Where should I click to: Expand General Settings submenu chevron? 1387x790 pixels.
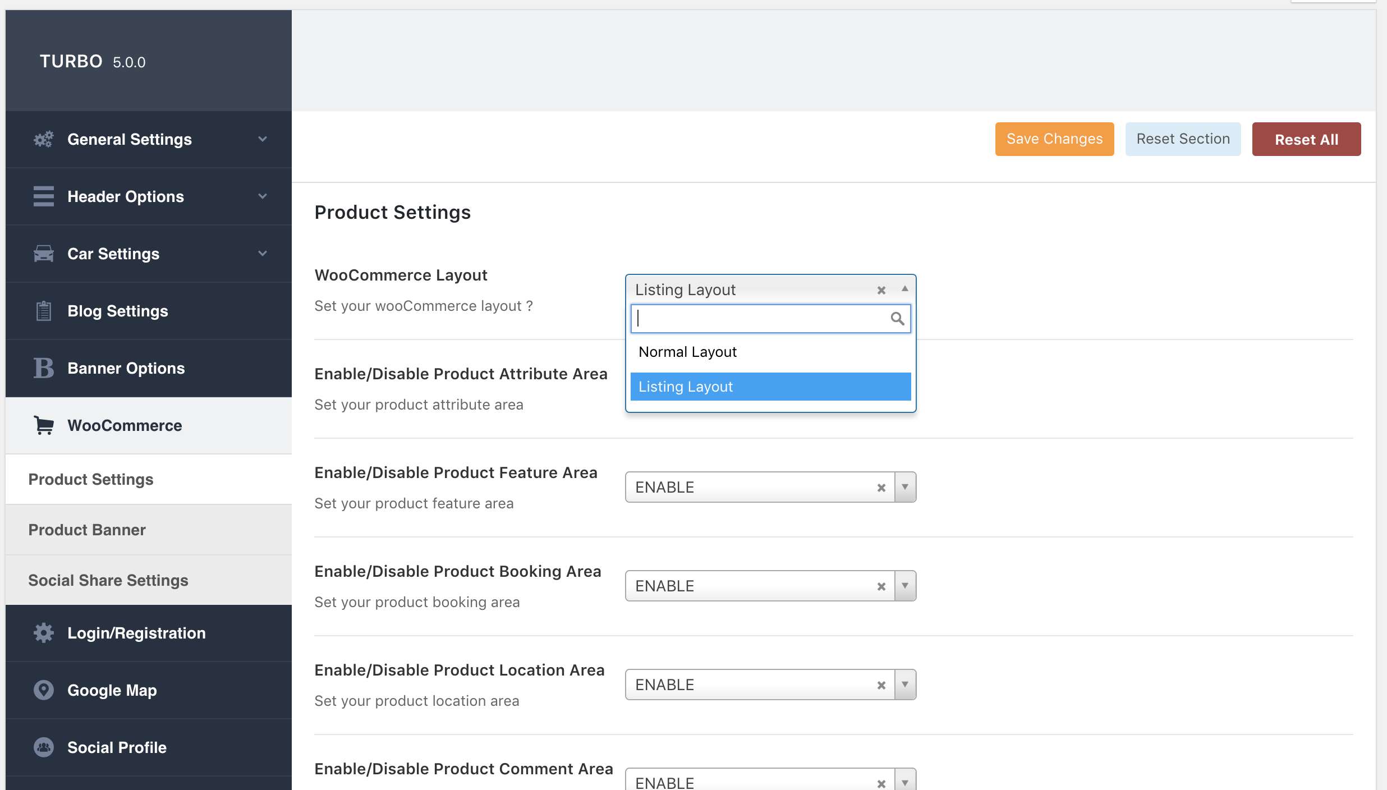coord(263,139)
